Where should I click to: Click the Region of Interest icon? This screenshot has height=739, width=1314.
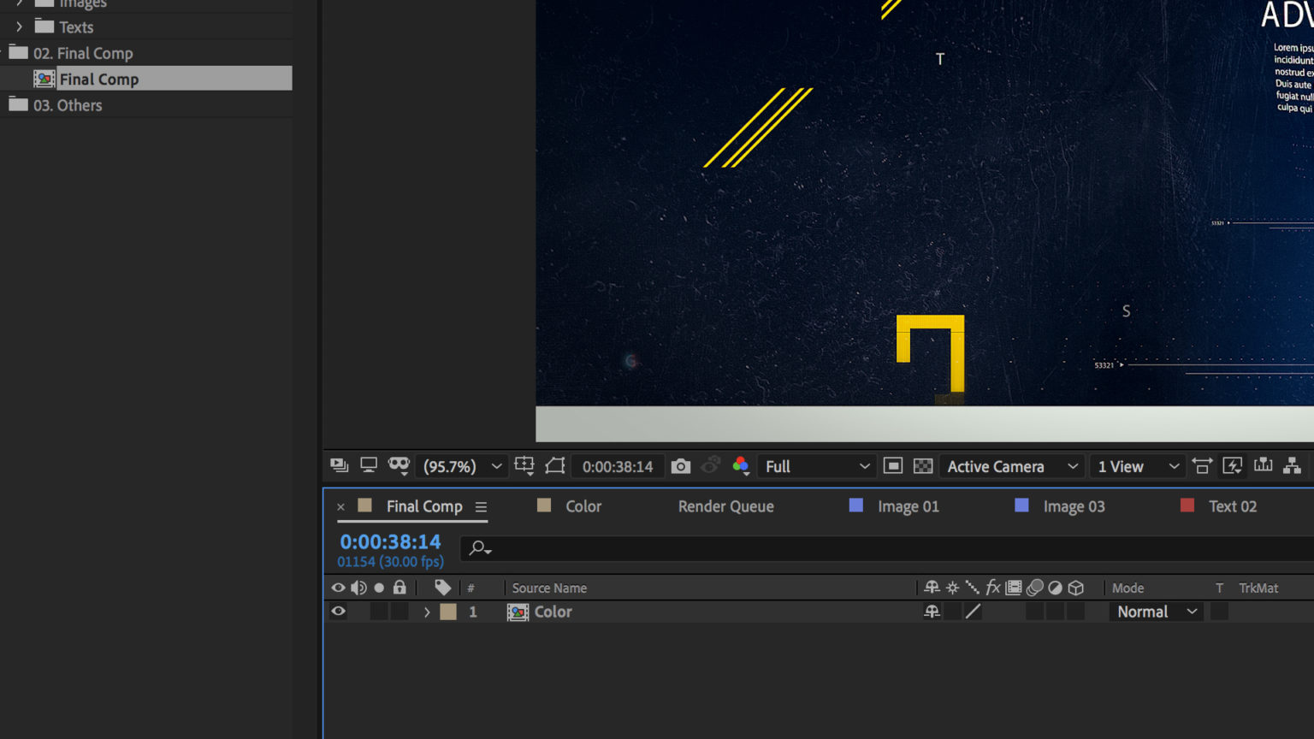click(x=893, y=466)
